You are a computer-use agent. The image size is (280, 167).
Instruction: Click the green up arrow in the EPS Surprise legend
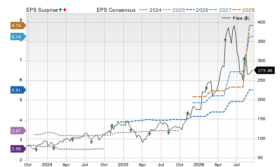[60, 10]
